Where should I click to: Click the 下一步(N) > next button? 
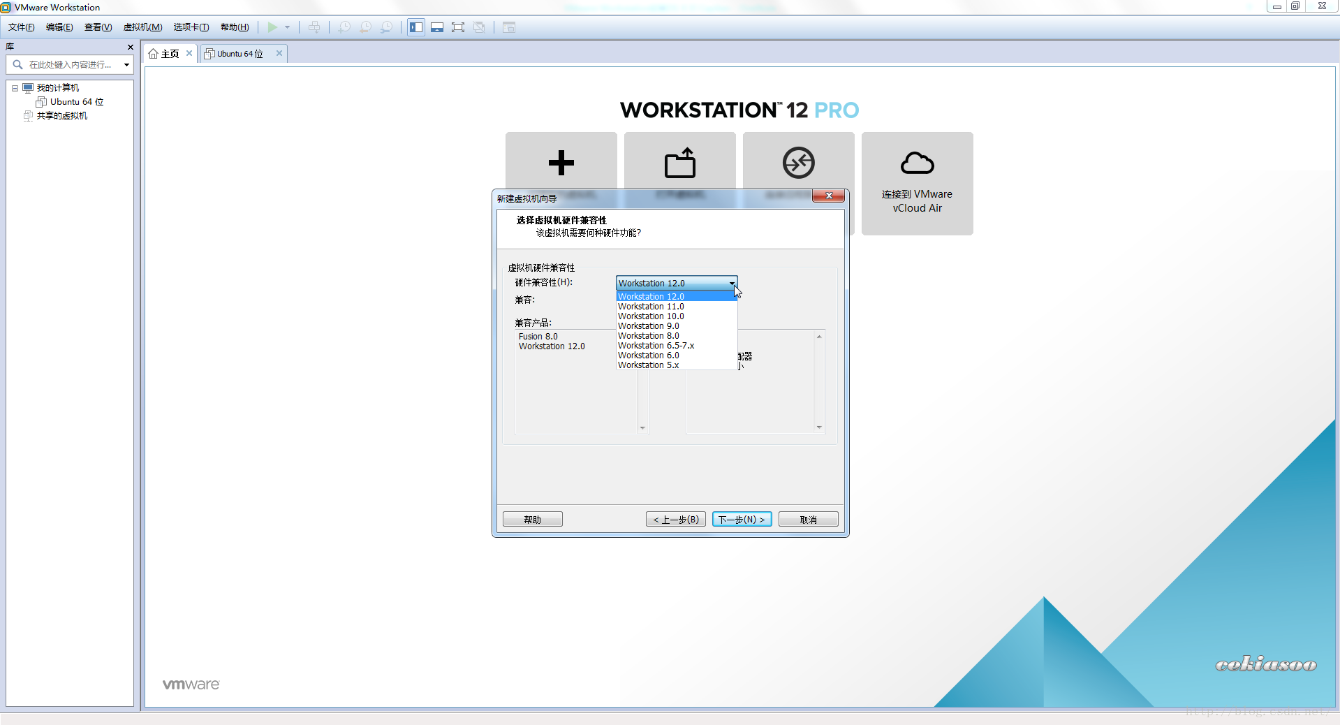(x=742, y=520)
